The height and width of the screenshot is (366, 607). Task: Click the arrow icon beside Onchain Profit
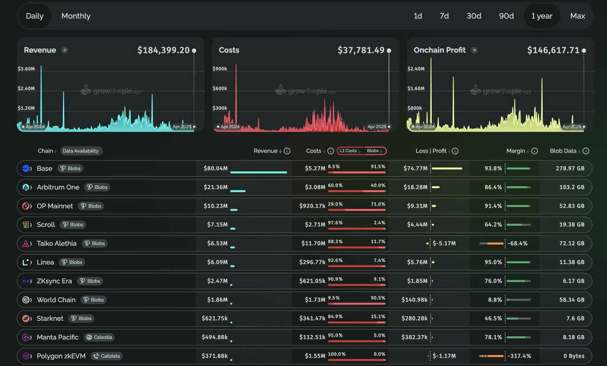tap(474, 50)
